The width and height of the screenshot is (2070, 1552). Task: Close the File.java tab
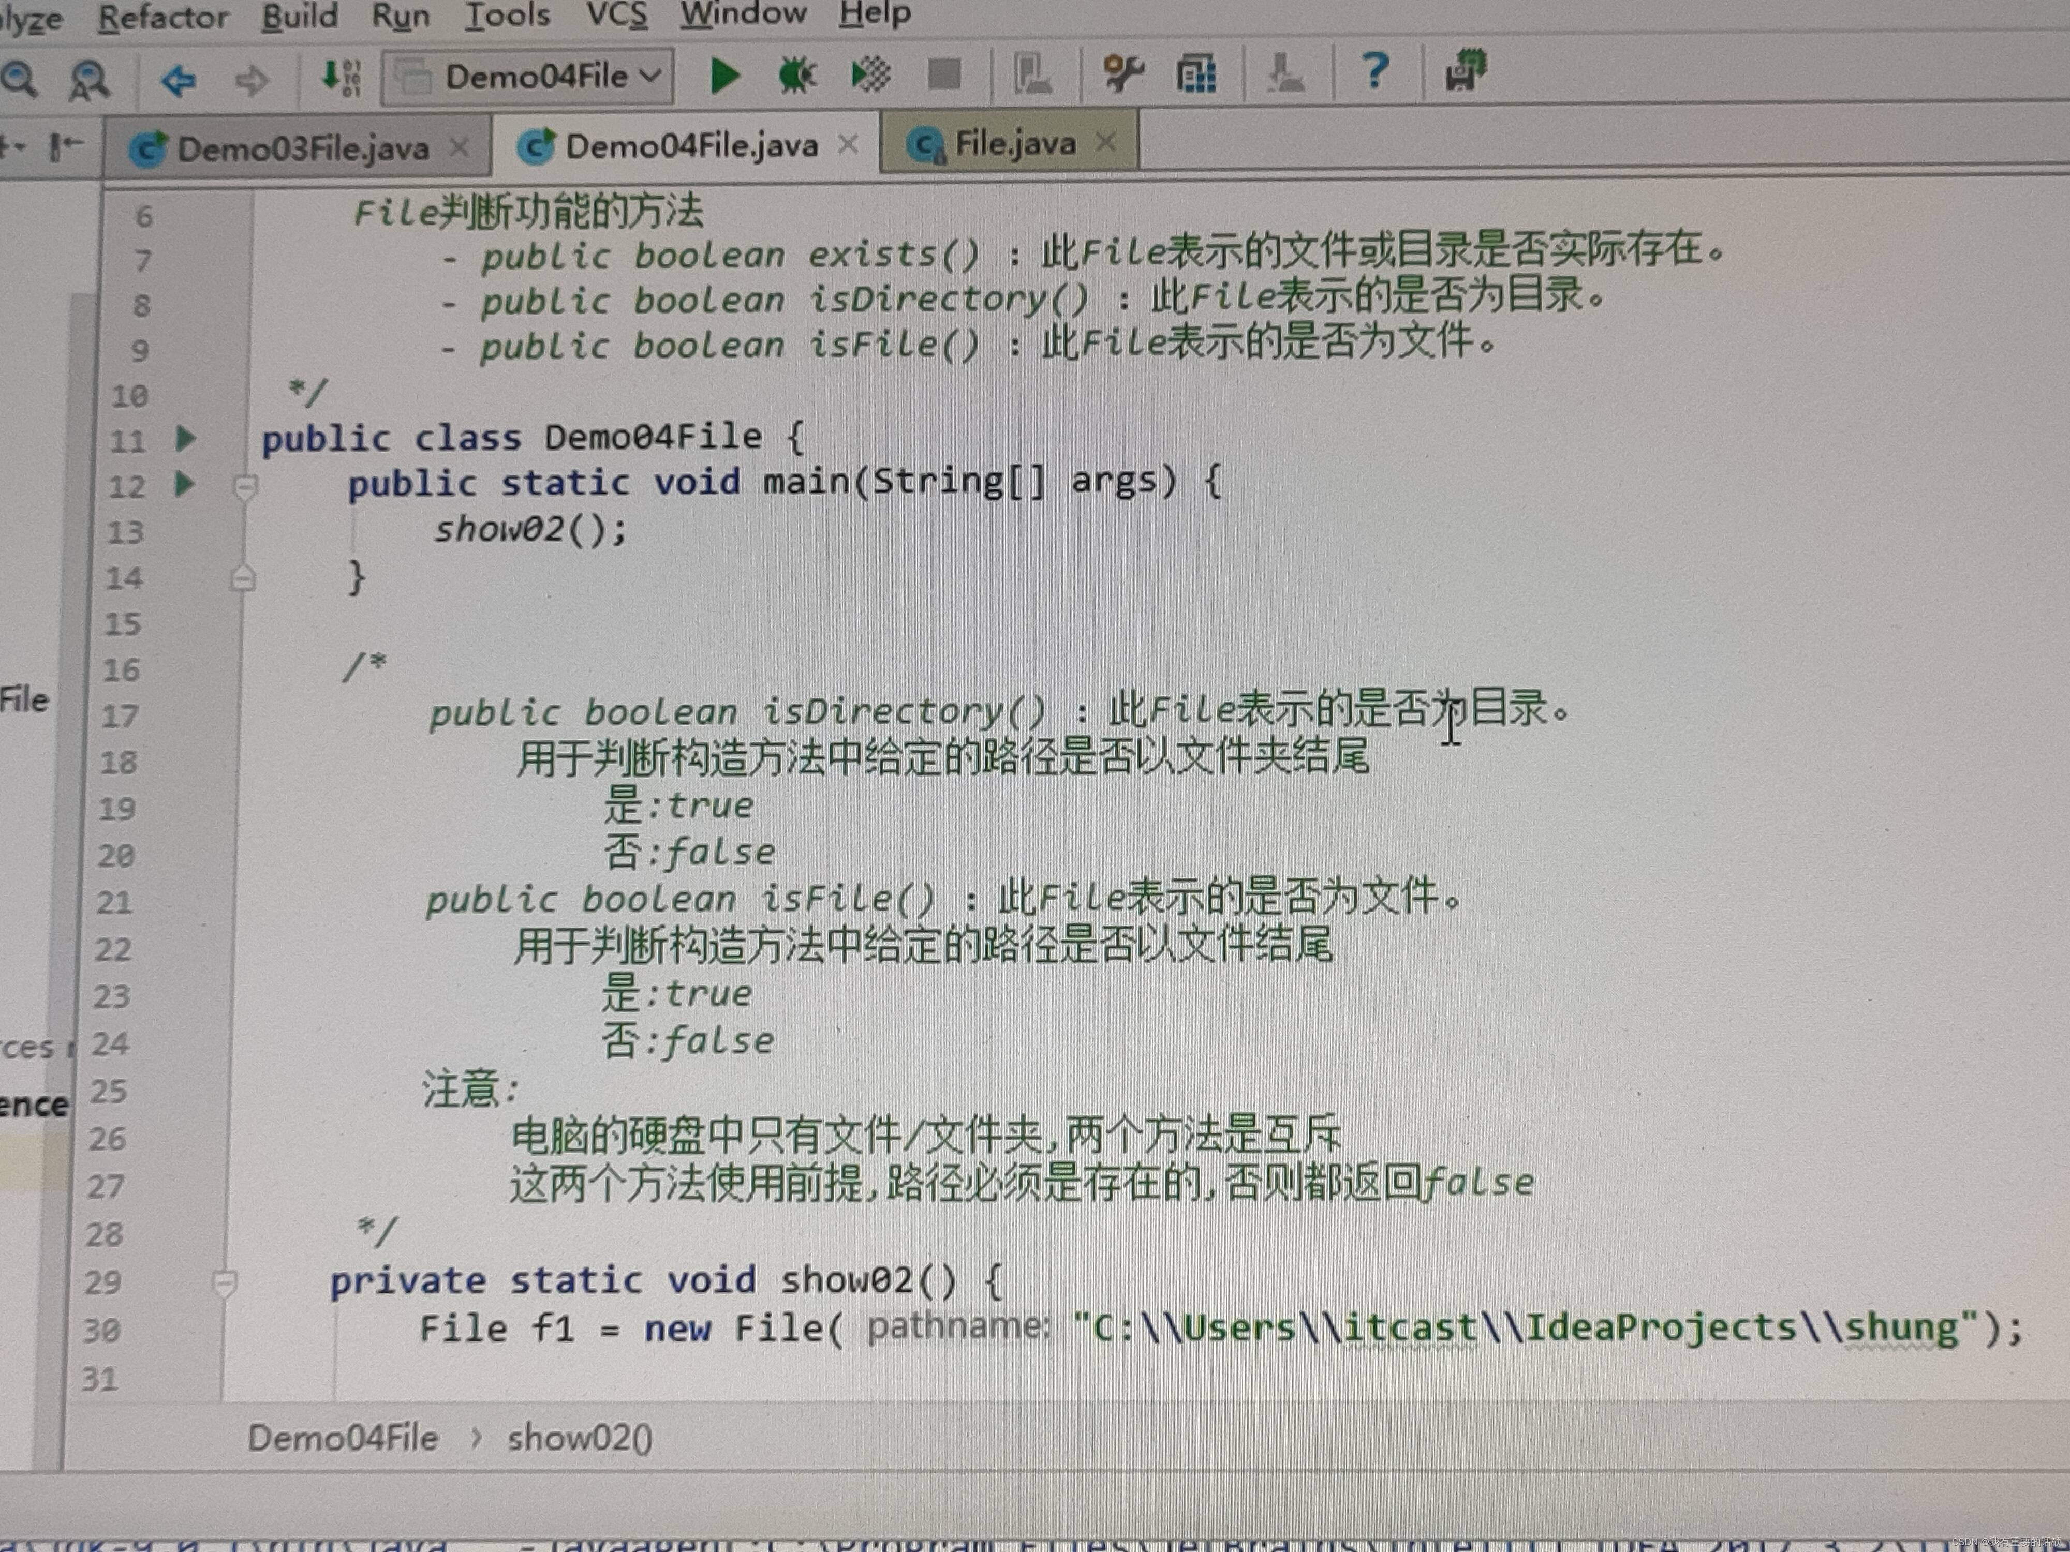point(1106,142)
